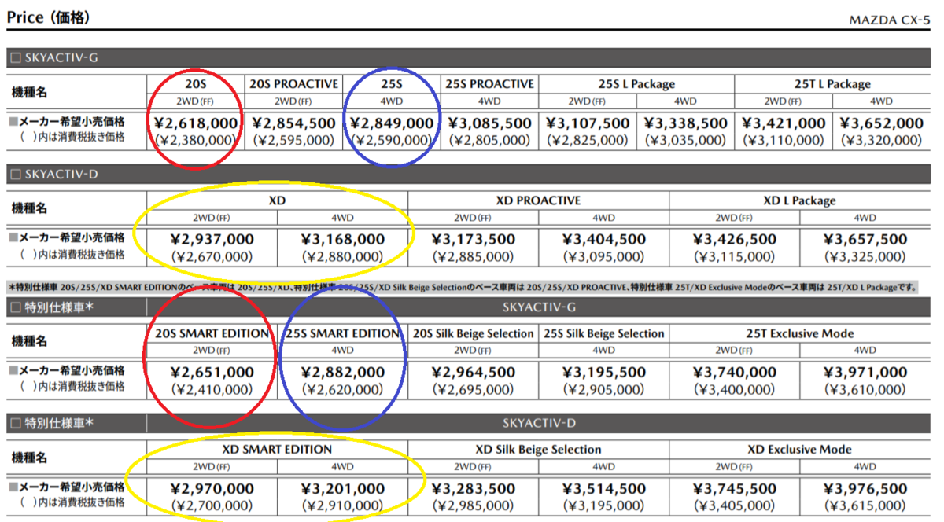Click the "Price (価格)" page title
Screen dimensions: 944x522
(48, 16)
